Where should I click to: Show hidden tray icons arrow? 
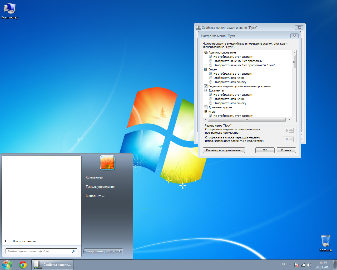click(290, 265)
